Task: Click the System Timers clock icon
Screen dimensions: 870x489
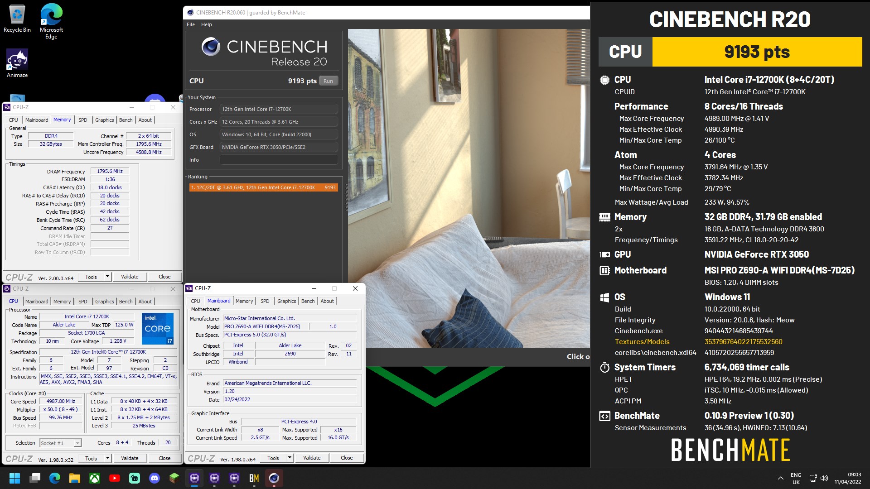Action: tap(604, 368)
